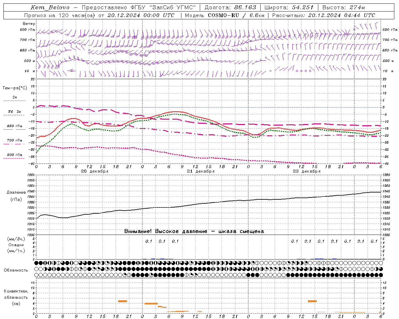399x319 pixels.
Task: Click the warning Внимание! Высокое давление – шкала смещена
Action: coord(194,231)
